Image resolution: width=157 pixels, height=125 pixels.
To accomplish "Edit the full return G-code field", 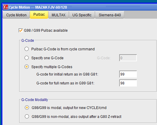I will 128,83.
